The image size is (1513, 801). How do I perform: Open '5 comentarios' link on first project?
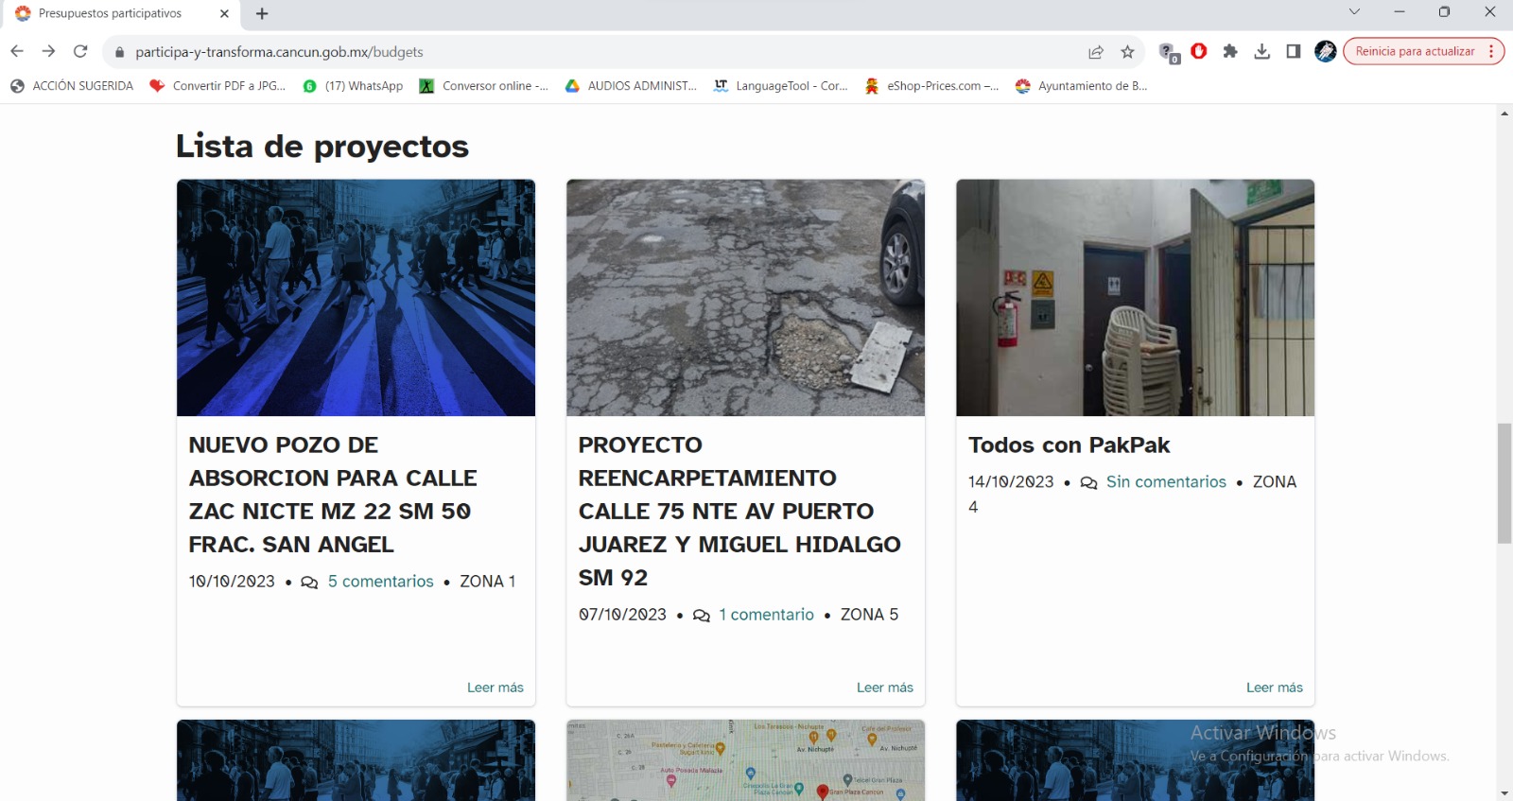click(x=380, y=582)
